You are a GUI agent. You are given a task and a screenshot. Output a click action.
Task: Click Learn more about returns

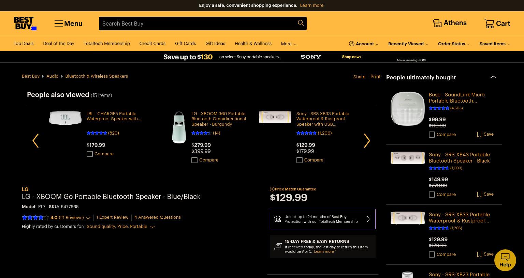pyautogui.click(x=324, y=251)
